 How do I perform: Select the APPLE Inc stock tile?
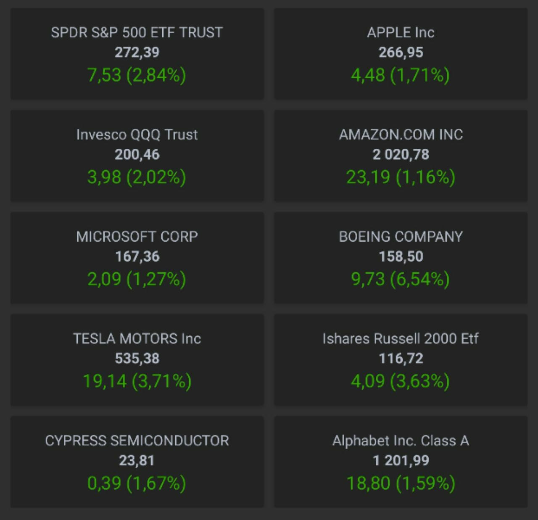pyautogui.click(x=401, y=54)
